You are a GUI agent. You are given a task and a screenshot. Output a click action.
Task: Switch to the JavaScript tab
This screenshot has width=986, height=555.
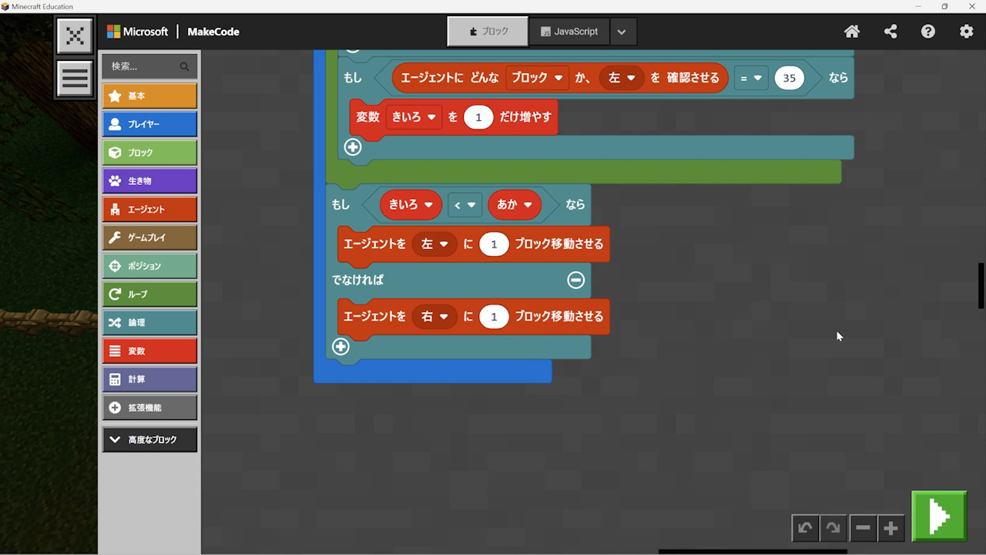pyautogui.click(x=569, y=32)
